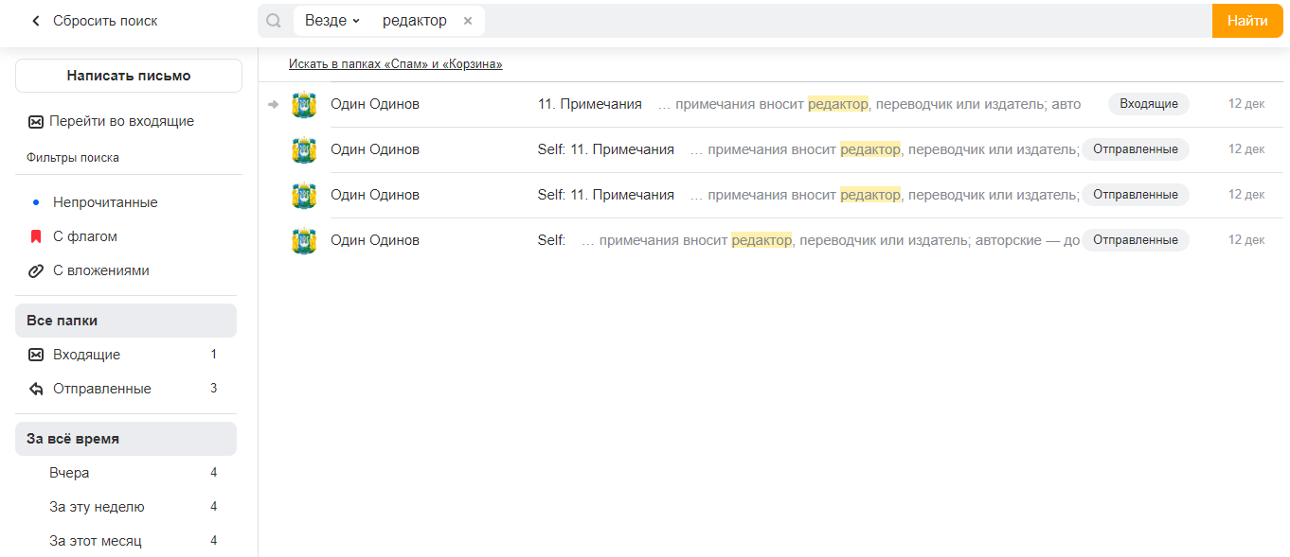Select the Вчера time filter

69,473
